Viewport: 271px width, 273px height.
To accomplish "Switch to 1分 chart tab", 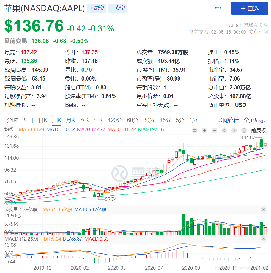I will click(193, 120).
